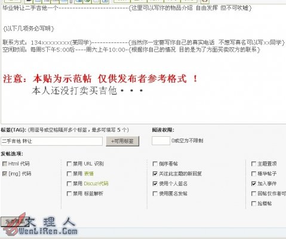Toggle the Html 代码 checkbox
The height and width of the screenshot is (239, 286).
pyautogui.click(x=5, y=164)
